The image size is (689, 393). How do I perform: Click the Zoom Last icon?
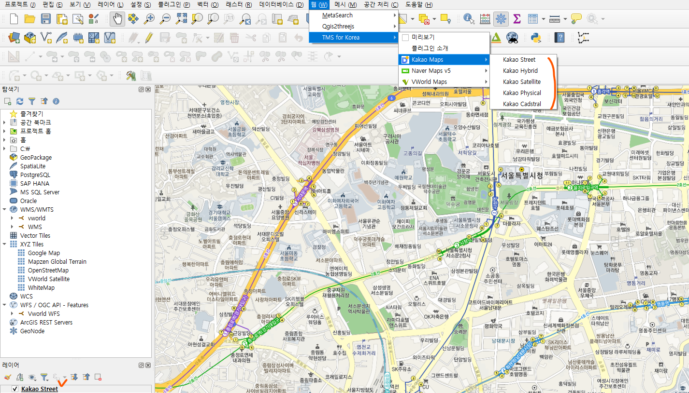click(245, 19)
